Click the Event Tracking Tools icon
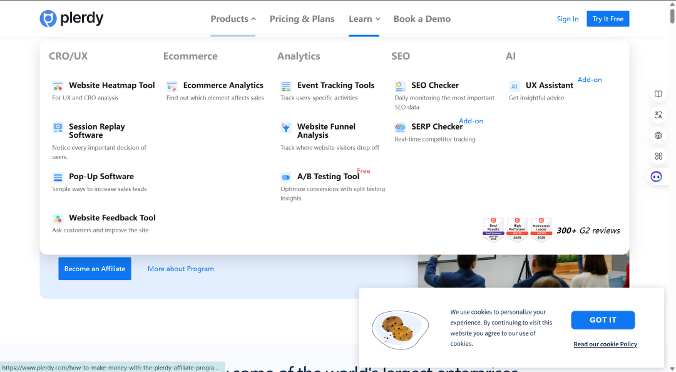This screenshot has height=372, width=676. click(x=286, y=86)
